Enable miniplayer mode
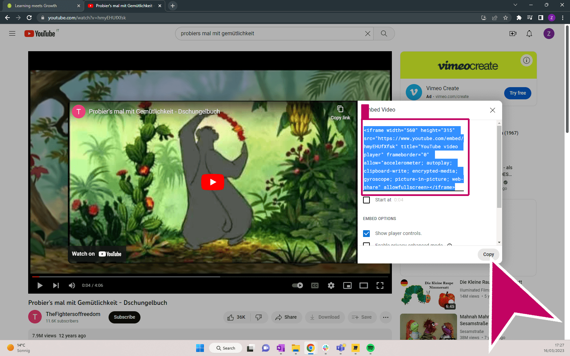This screenshot has width=570, height=356. 347,285
